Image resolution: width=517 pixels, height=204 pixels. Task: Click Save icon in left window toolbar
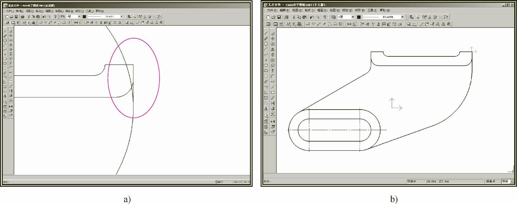pos(16,17)
